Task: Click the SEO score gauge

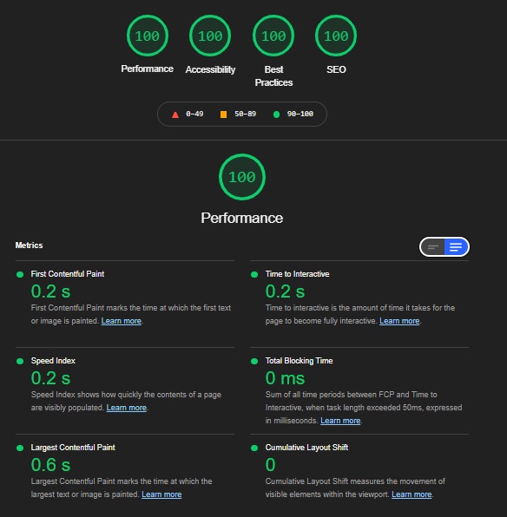Action: tap(336, 36)
